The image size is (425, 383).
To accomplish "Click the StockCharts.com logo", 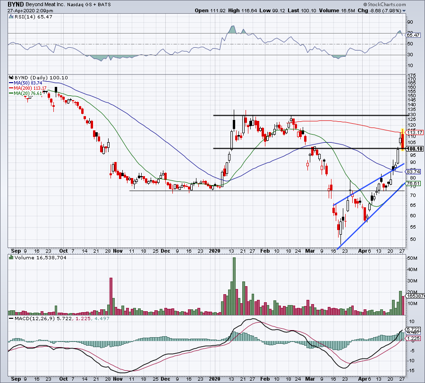I will tap(385, 4).
